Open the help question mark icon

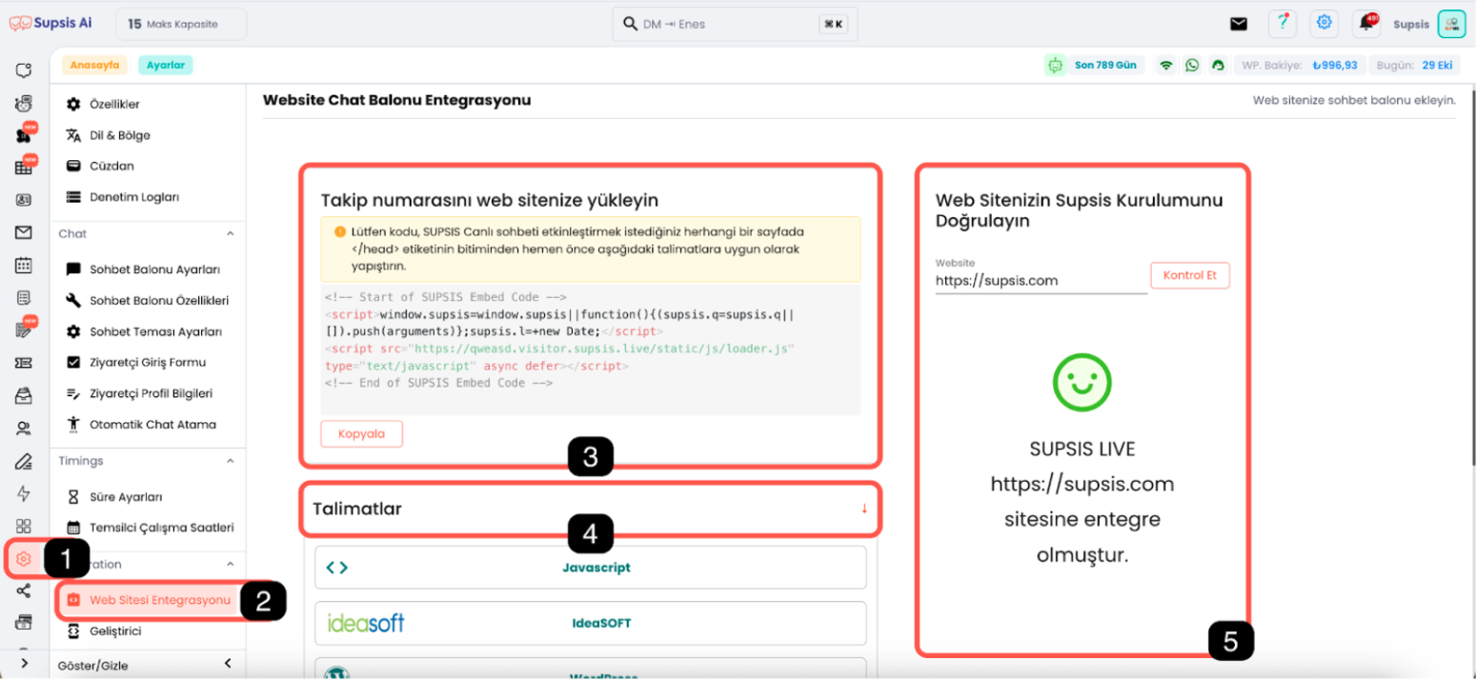click(1283, 24)
